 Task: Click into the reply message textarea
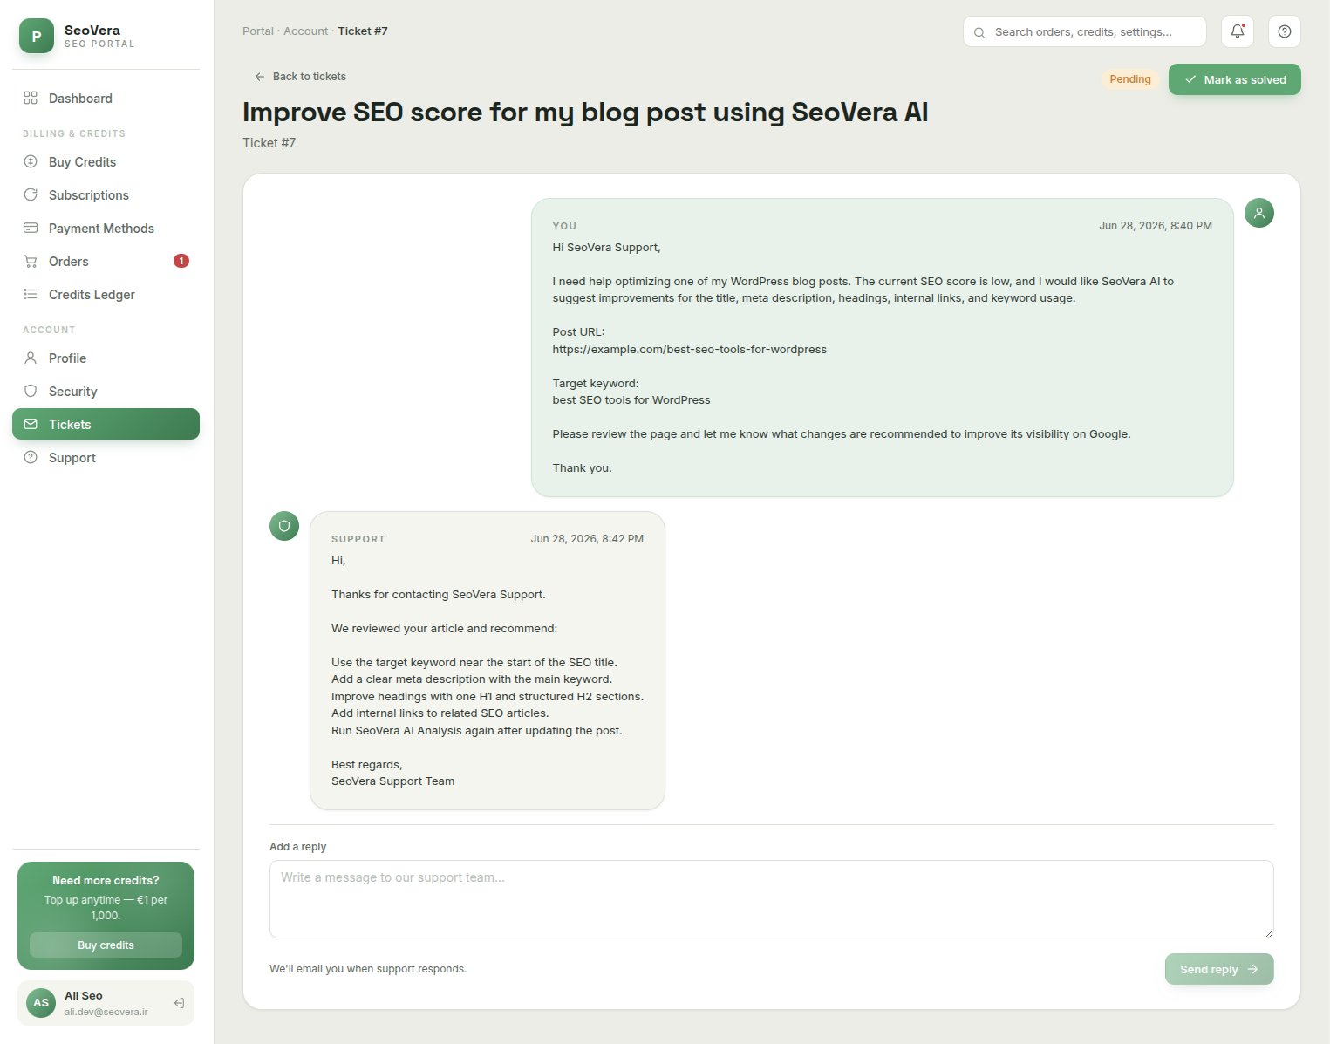pyautogui.click(x=772, y=899)
